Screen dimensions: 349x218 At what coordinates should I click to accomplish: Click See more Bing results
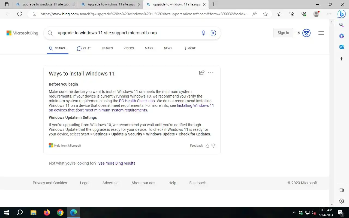[117, 163]
